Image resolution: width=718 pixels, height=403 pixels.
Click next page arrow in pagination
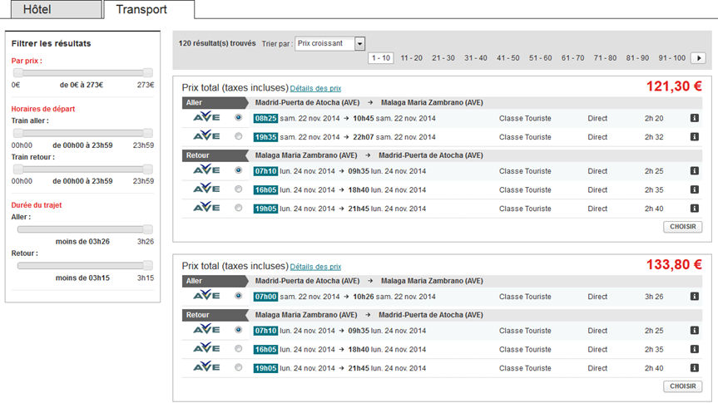tap(699, 58)
